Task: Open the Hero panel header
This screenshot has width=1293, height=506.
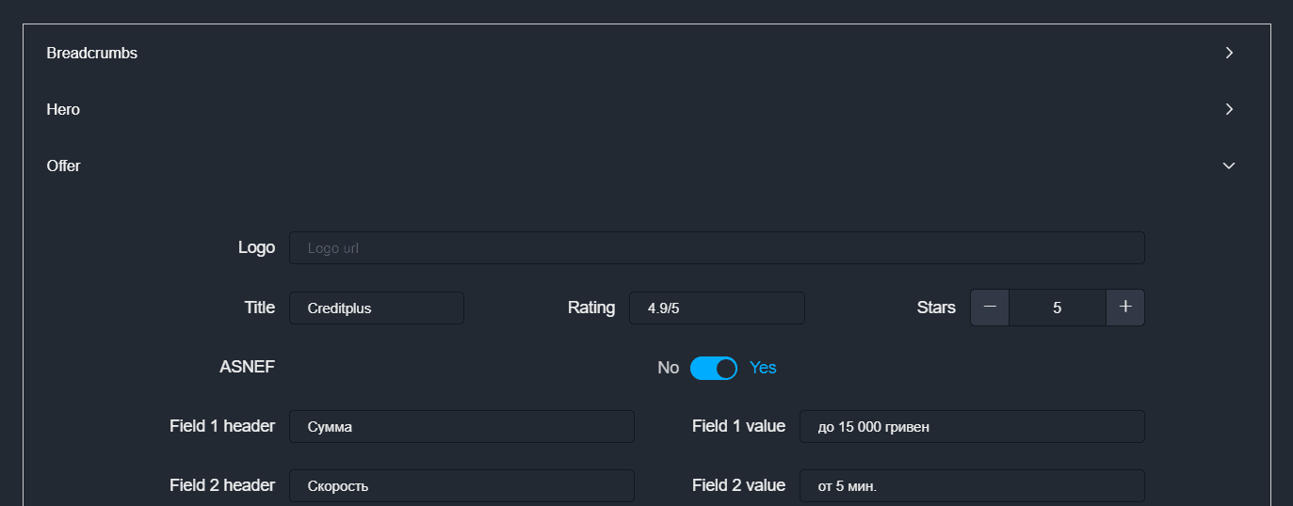Action: (x=647, y=109)
